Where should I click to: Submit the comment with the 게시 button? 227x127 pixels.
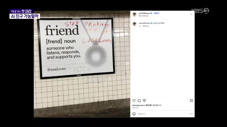point(191,114)
